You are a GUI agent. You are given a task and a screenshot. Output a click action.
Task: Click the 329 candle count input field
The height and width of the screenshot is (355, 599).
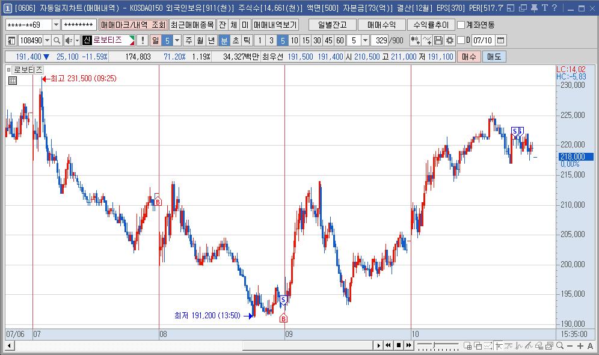click(x=379, y=40)
